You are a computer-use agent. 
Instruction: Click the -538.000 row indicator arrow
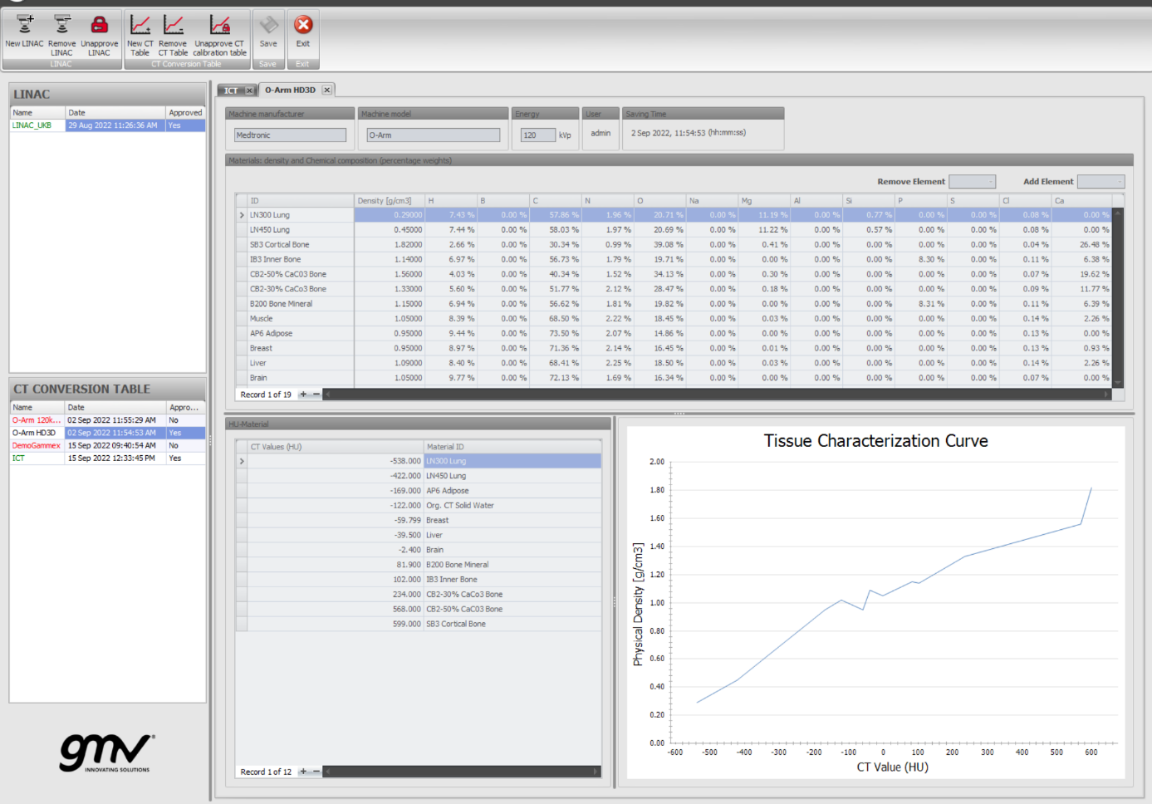coord(242,461)
